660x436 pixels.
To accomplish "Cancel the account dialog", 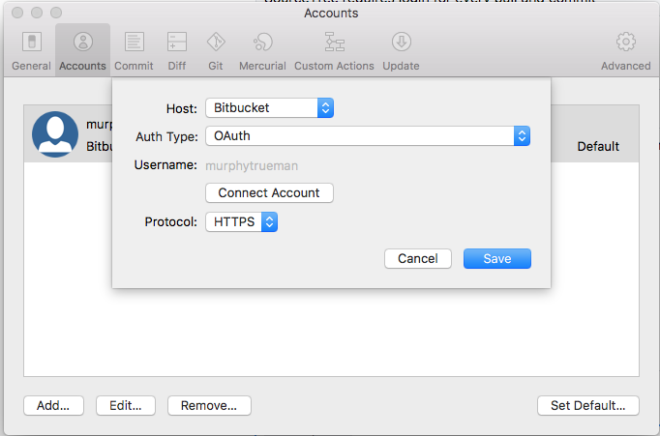I will (417, 258).
